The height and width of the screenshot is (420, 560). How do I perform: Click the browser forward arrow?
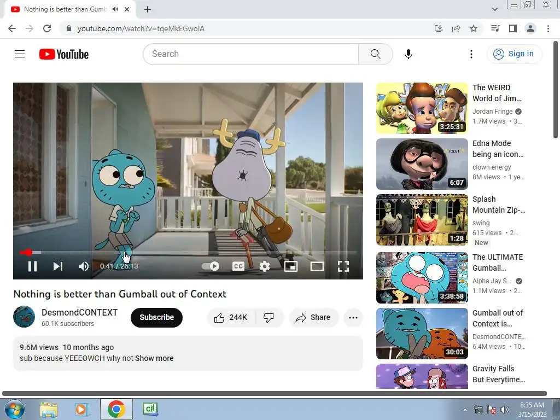click(x=30, y=28)
